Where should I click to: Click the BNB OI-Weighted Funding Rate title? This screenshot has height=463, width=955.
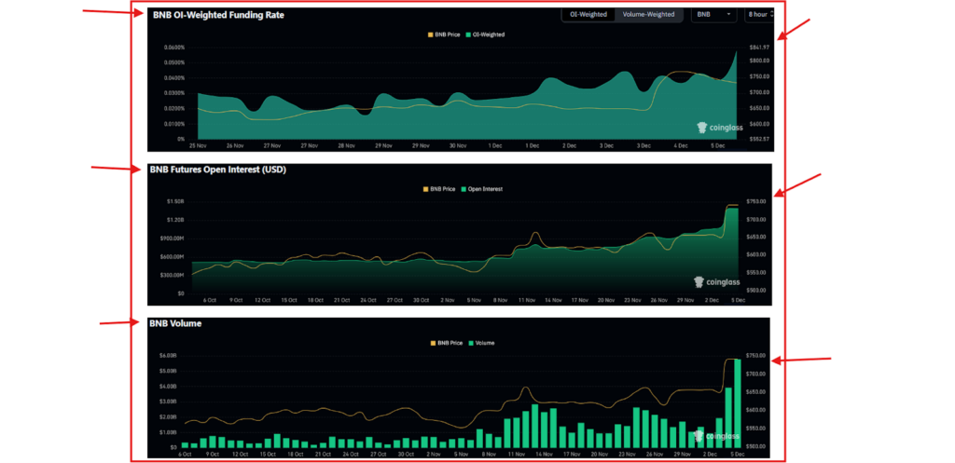coord(218,15)
